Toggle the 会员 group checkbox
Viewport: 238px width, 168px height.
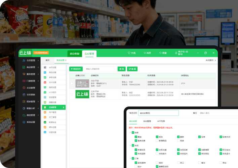(x=133, y=145)
